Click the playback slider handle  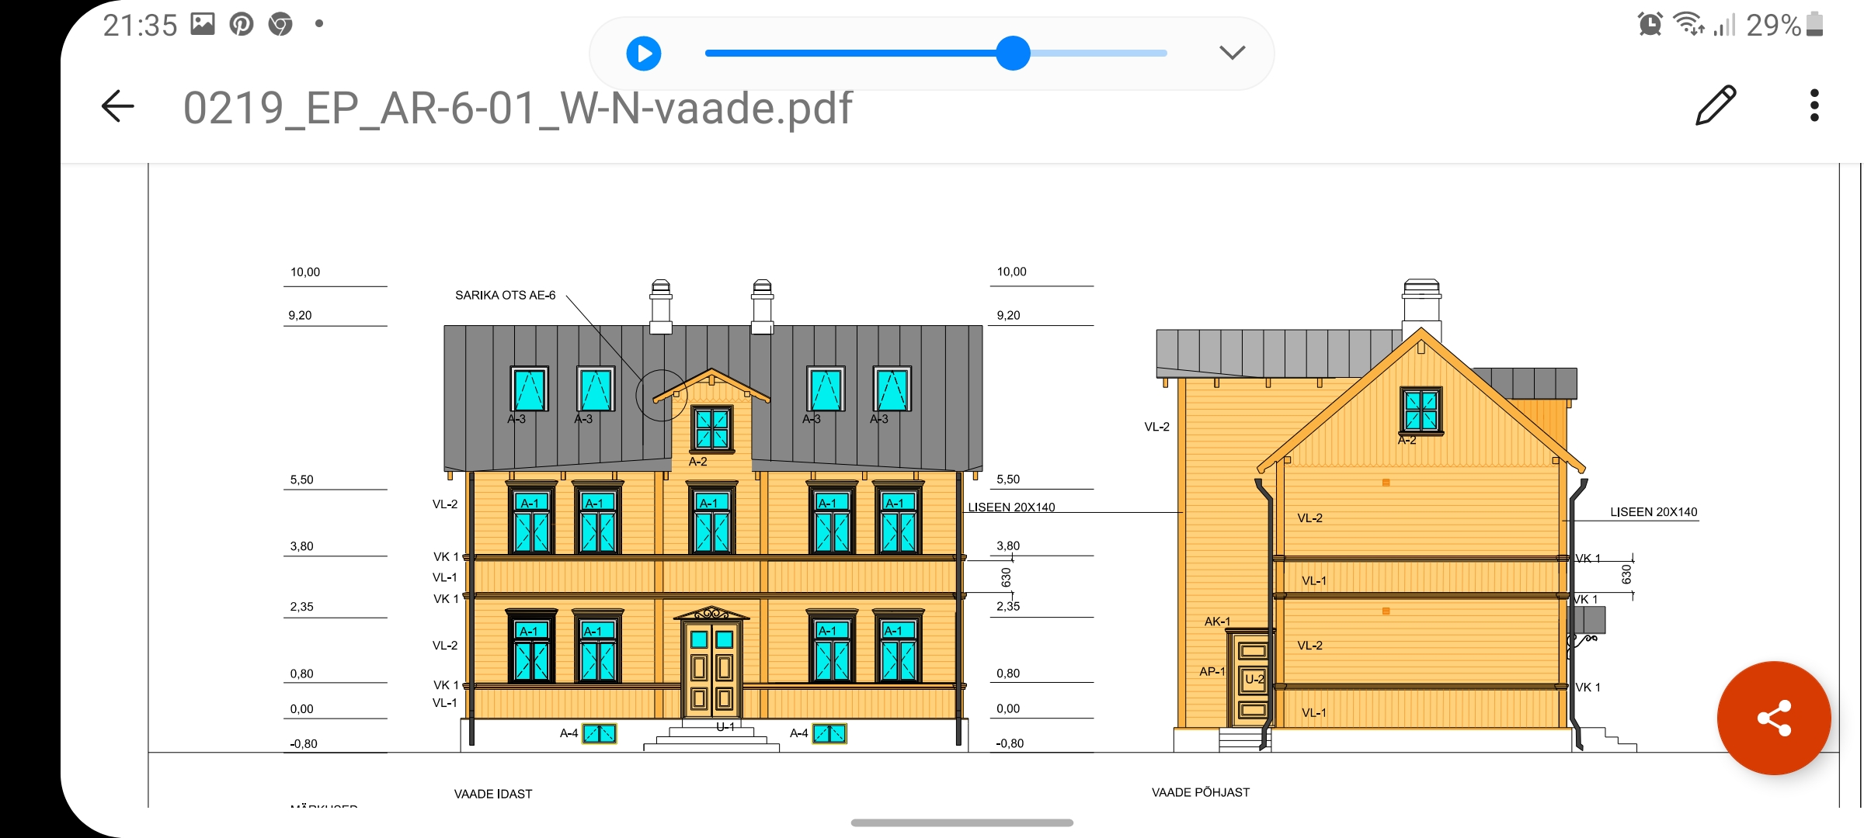click(x=1013, y=54)
